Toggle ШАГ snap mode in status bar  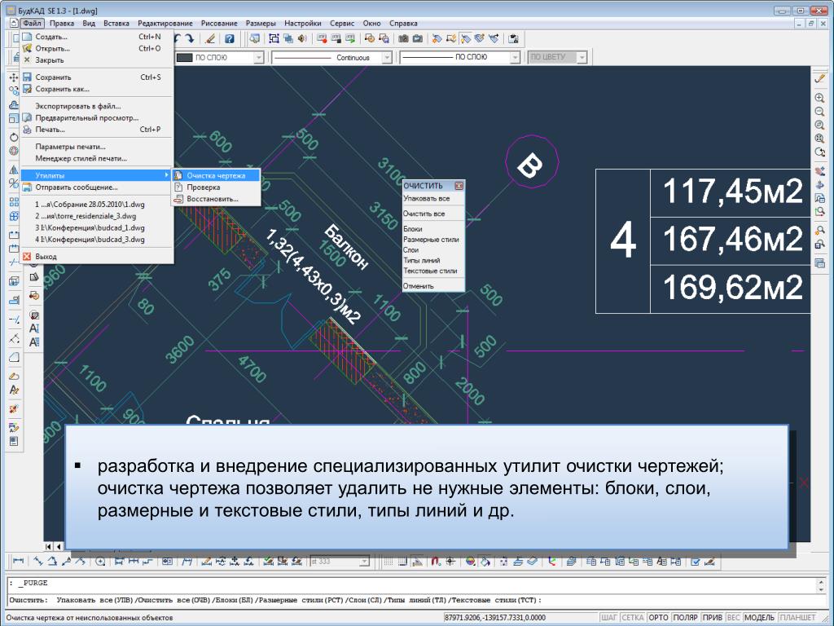608,618
